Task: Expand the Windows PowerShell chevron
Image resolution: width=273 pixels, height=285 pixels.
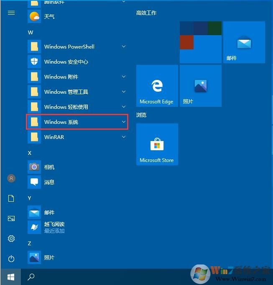Action: point(124,46)
